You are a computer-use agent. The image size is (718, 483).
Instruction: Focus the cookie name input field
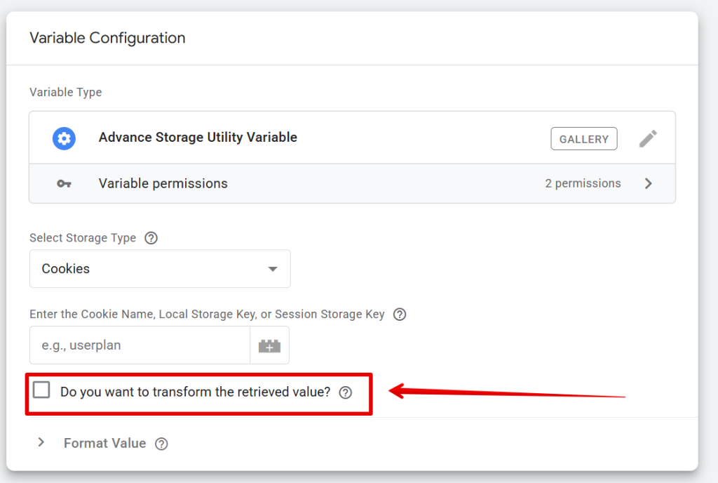(140, 345)
